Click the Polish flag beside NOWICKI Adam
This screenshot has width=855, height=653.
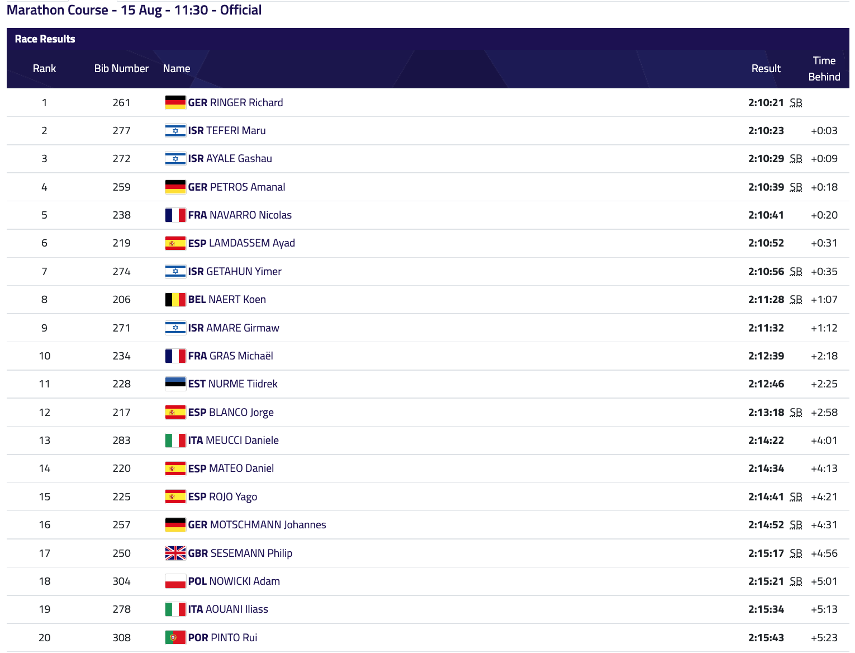pos(175,581)
